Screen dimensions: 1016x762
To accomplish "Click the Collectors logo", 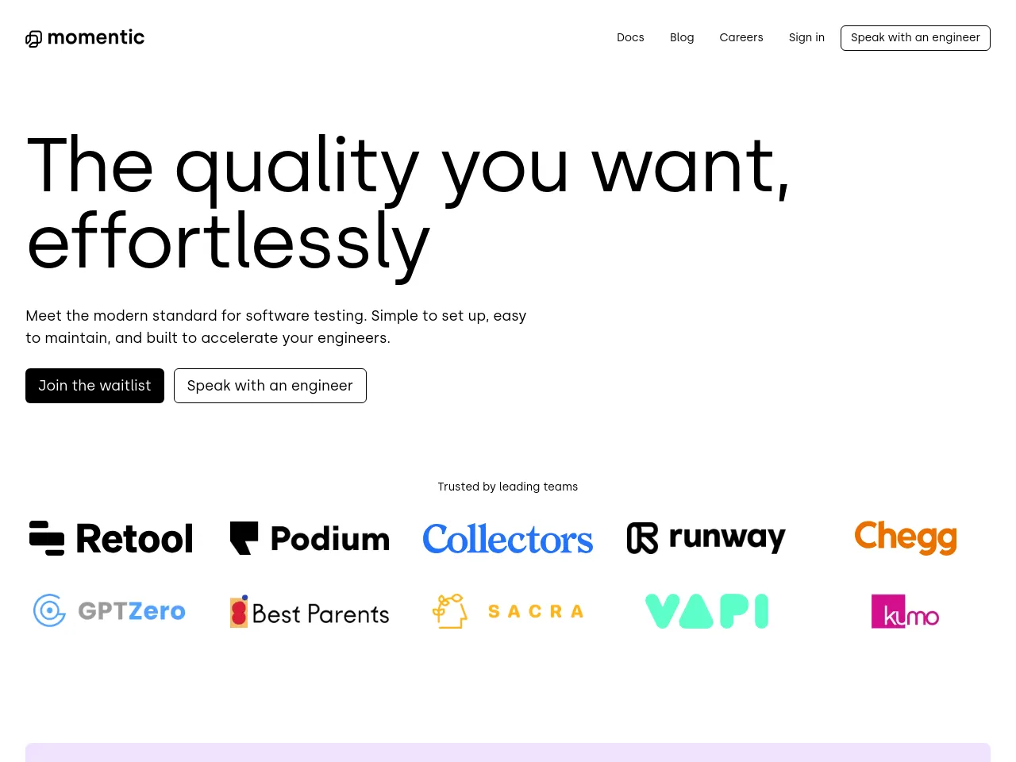I will 507,539.
